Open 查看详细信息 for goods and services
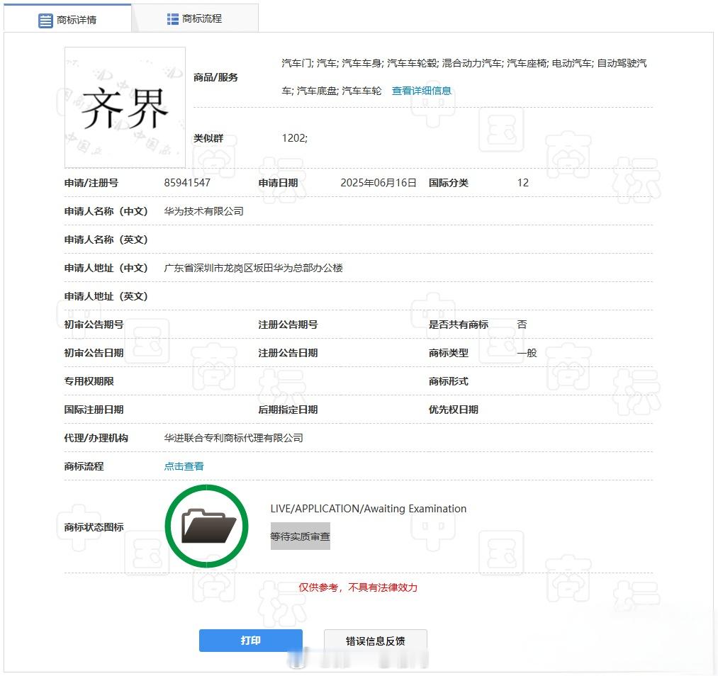This screenshot has height=676, width=718. (421, 91)
